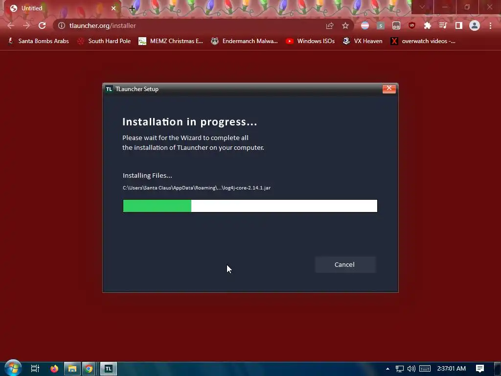Open network status tray icon
The width and height of the screenshot is (501, 376).
(399, 369)
